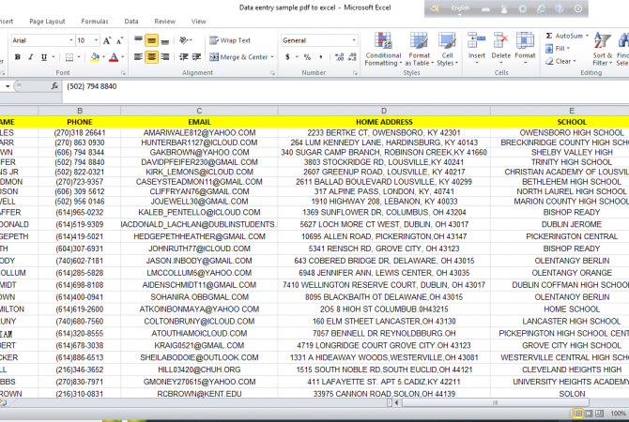Open Number dialog launcher
Image resolution: width=629 pixels, height=422 pixels.
[x=355, y=73]
